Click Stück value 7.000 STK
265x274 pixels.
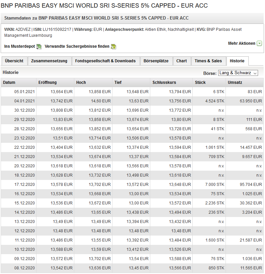tap(215, 184)
